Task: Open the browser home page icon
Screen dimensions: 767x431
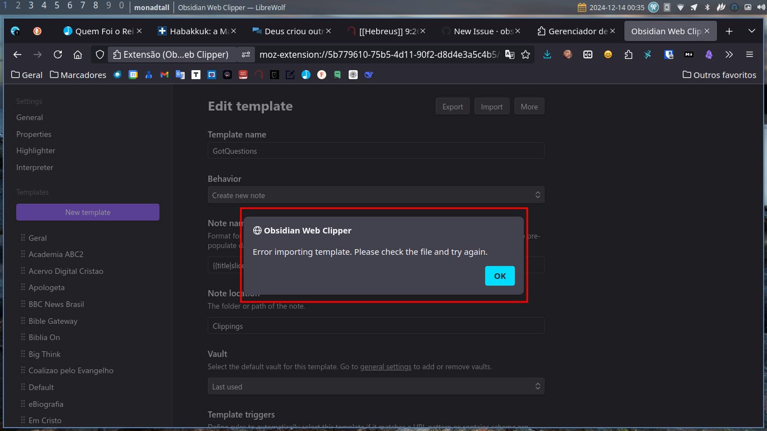Action: 77,54
